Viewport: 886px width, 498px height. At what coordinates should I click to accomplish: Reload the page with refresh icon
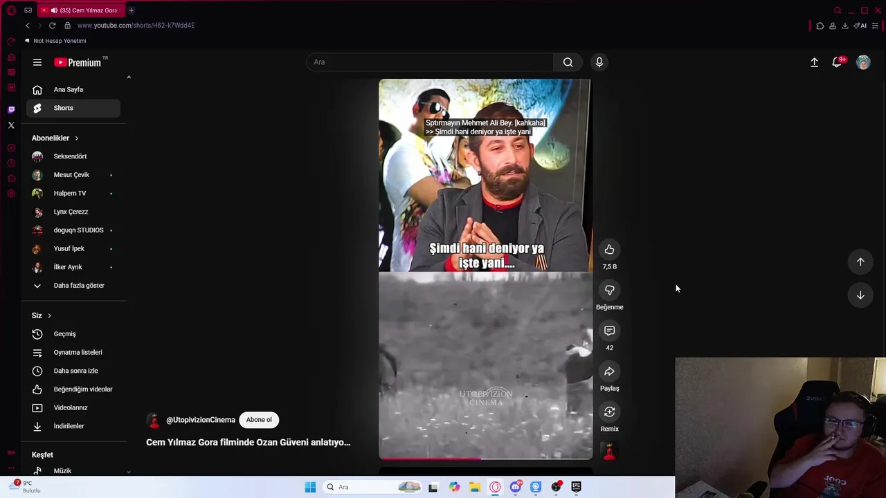tap(52, 26)
